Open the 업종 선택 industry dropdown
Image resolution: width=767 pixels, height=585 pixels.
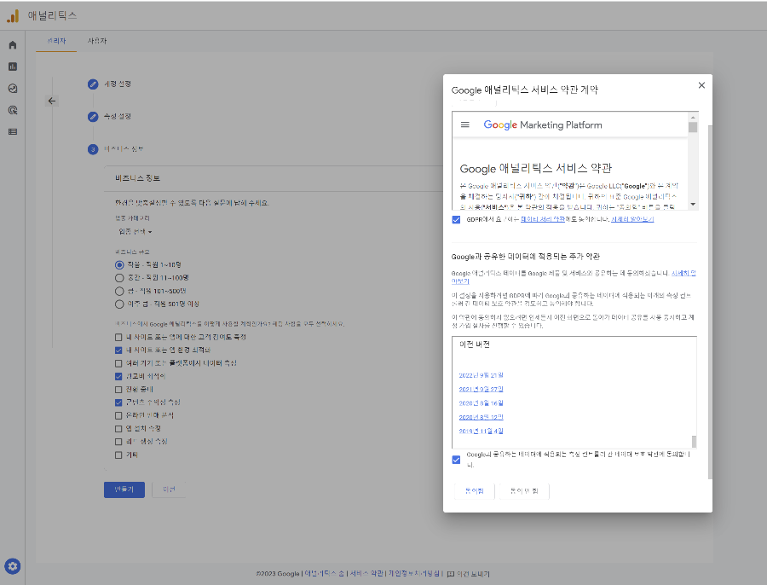pyautogui.click(x=136, y=232)
